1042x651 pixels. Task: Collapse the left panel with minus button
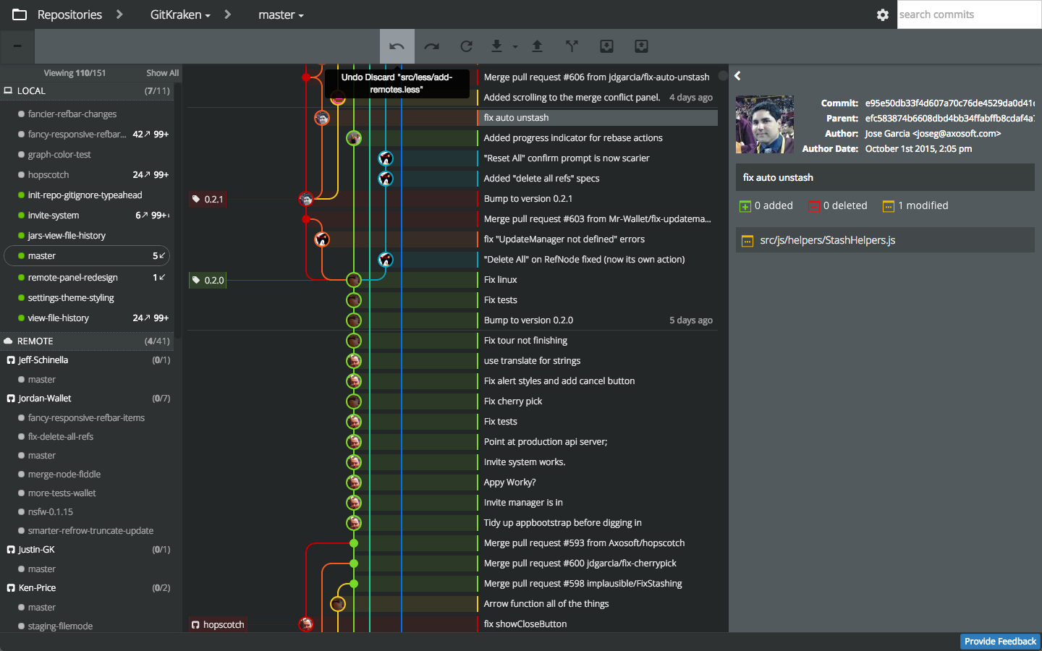[17, 46]
